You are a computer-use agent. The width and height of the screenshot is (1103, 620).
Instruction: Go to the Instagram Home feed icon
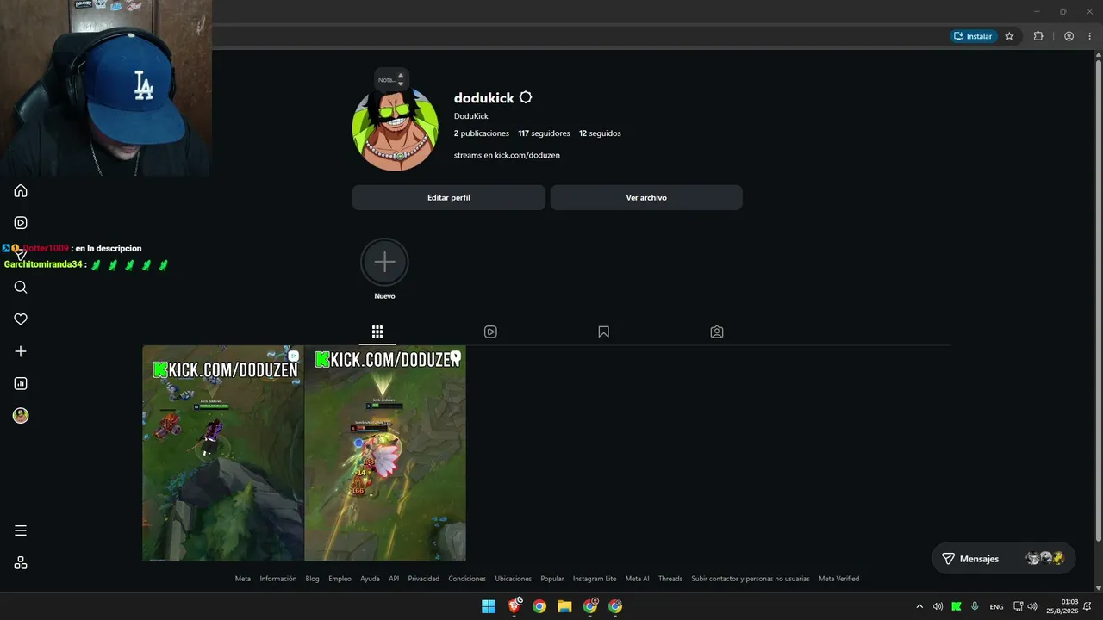coord(21,191)
